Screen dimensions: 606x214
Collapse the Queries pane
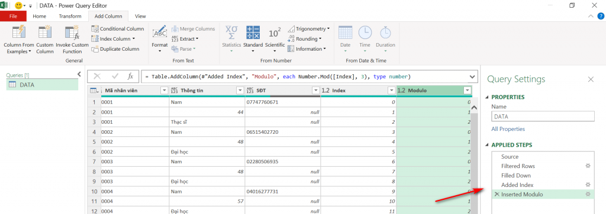point(79,74)
